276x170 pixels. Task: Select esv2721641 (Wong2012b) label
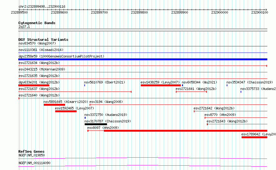tap(196, 89)
